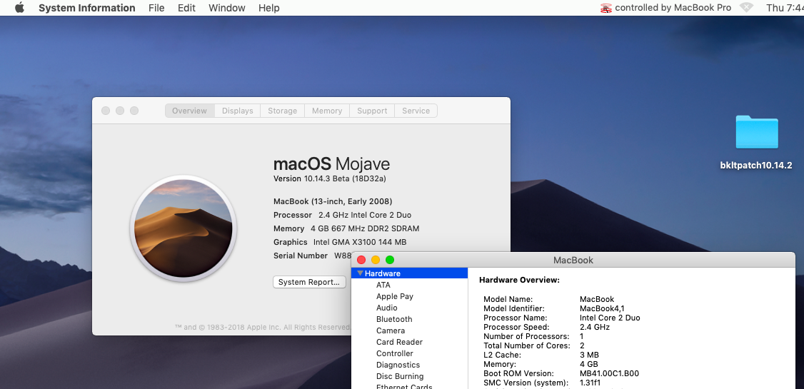Screen dimensions: 804x389
Task: Switch to the Support tab
Action: click(x=372, y=111)
